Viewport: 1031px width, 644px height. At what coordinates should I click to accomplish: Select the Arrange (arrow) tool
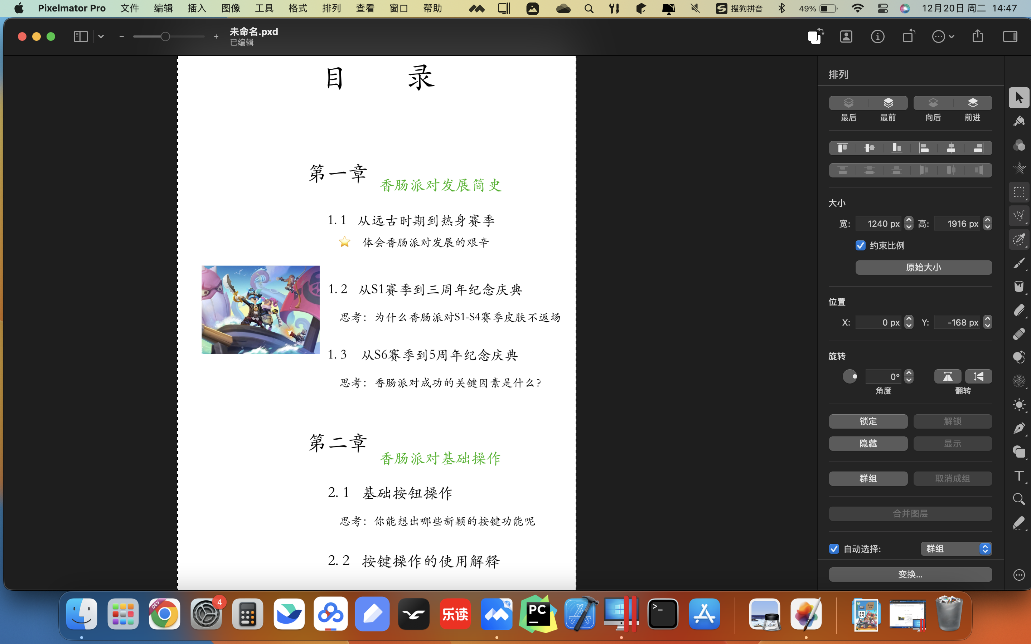(x=1018, y=98)
